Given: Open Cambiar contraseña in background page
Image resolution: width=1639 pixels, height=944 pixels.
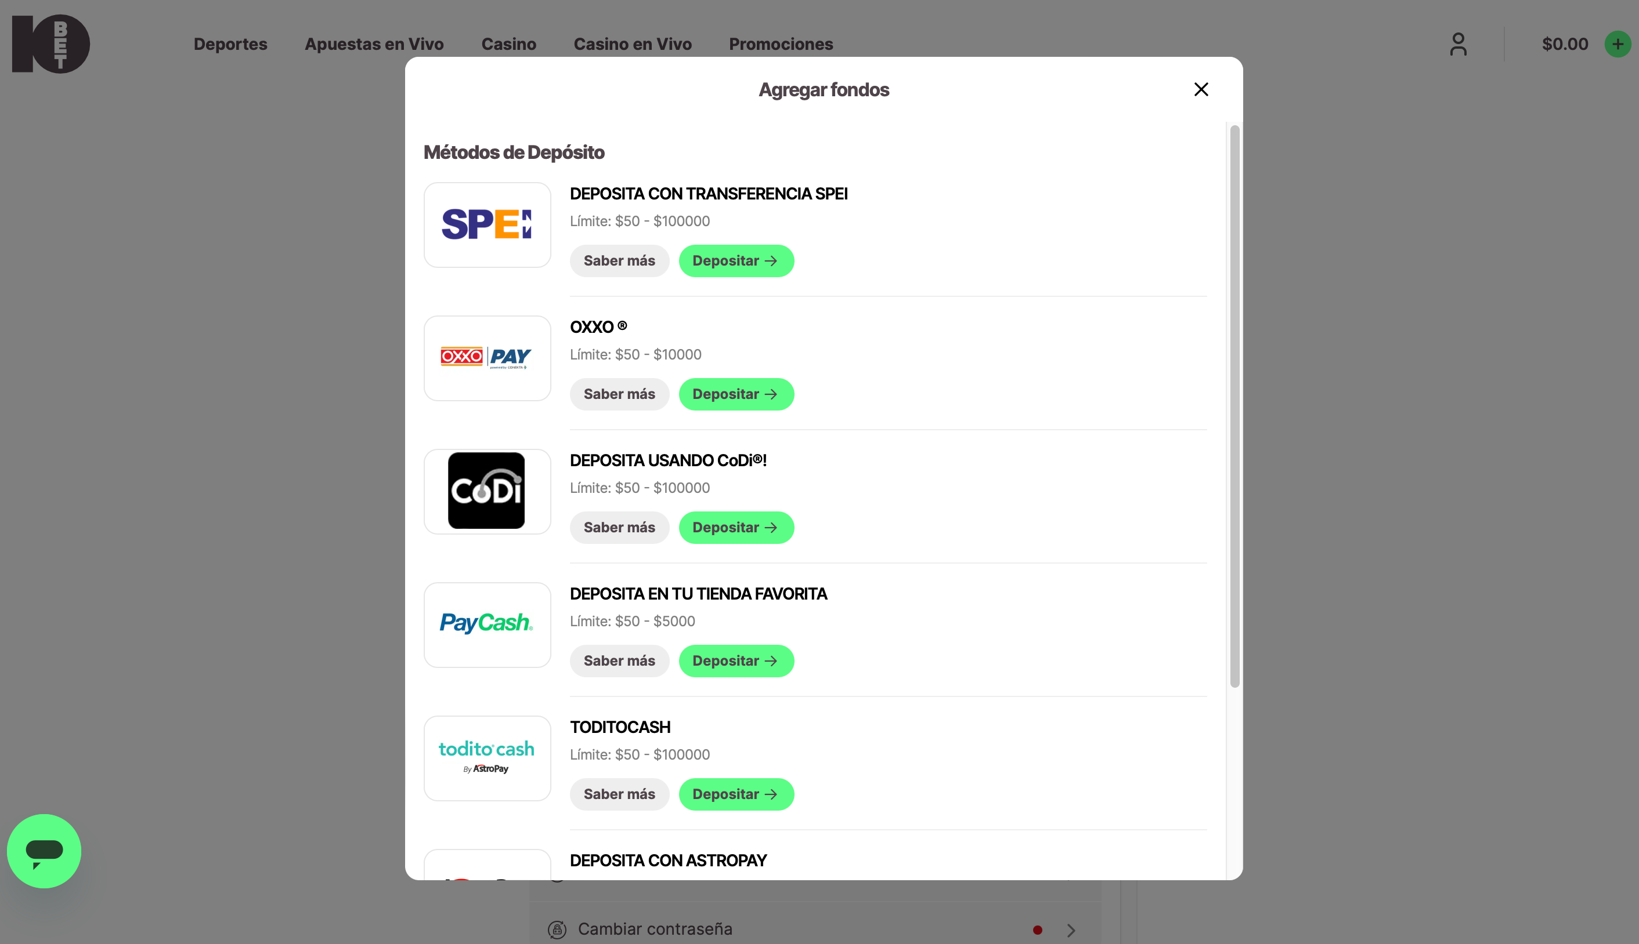Looking at the screenshot, I should pos(815,929).
